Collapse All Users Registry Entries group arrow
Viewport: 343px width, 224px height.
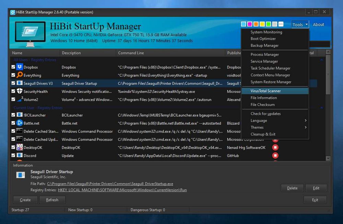point(322,60)
